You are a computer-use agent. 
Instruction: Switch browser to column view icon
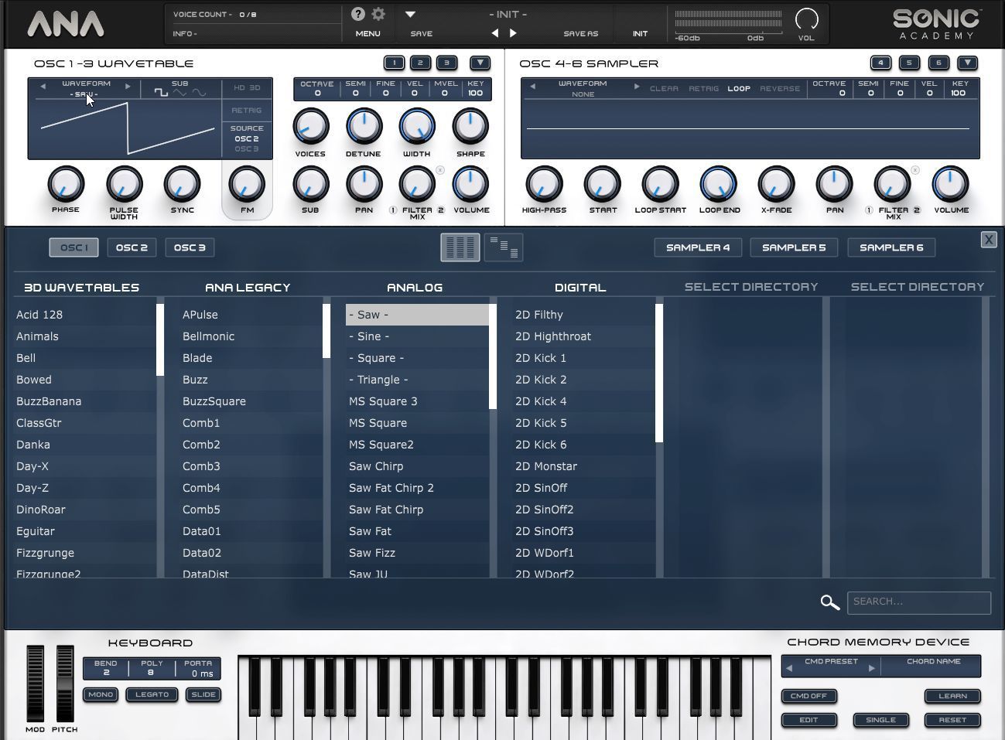coord(460,247)
